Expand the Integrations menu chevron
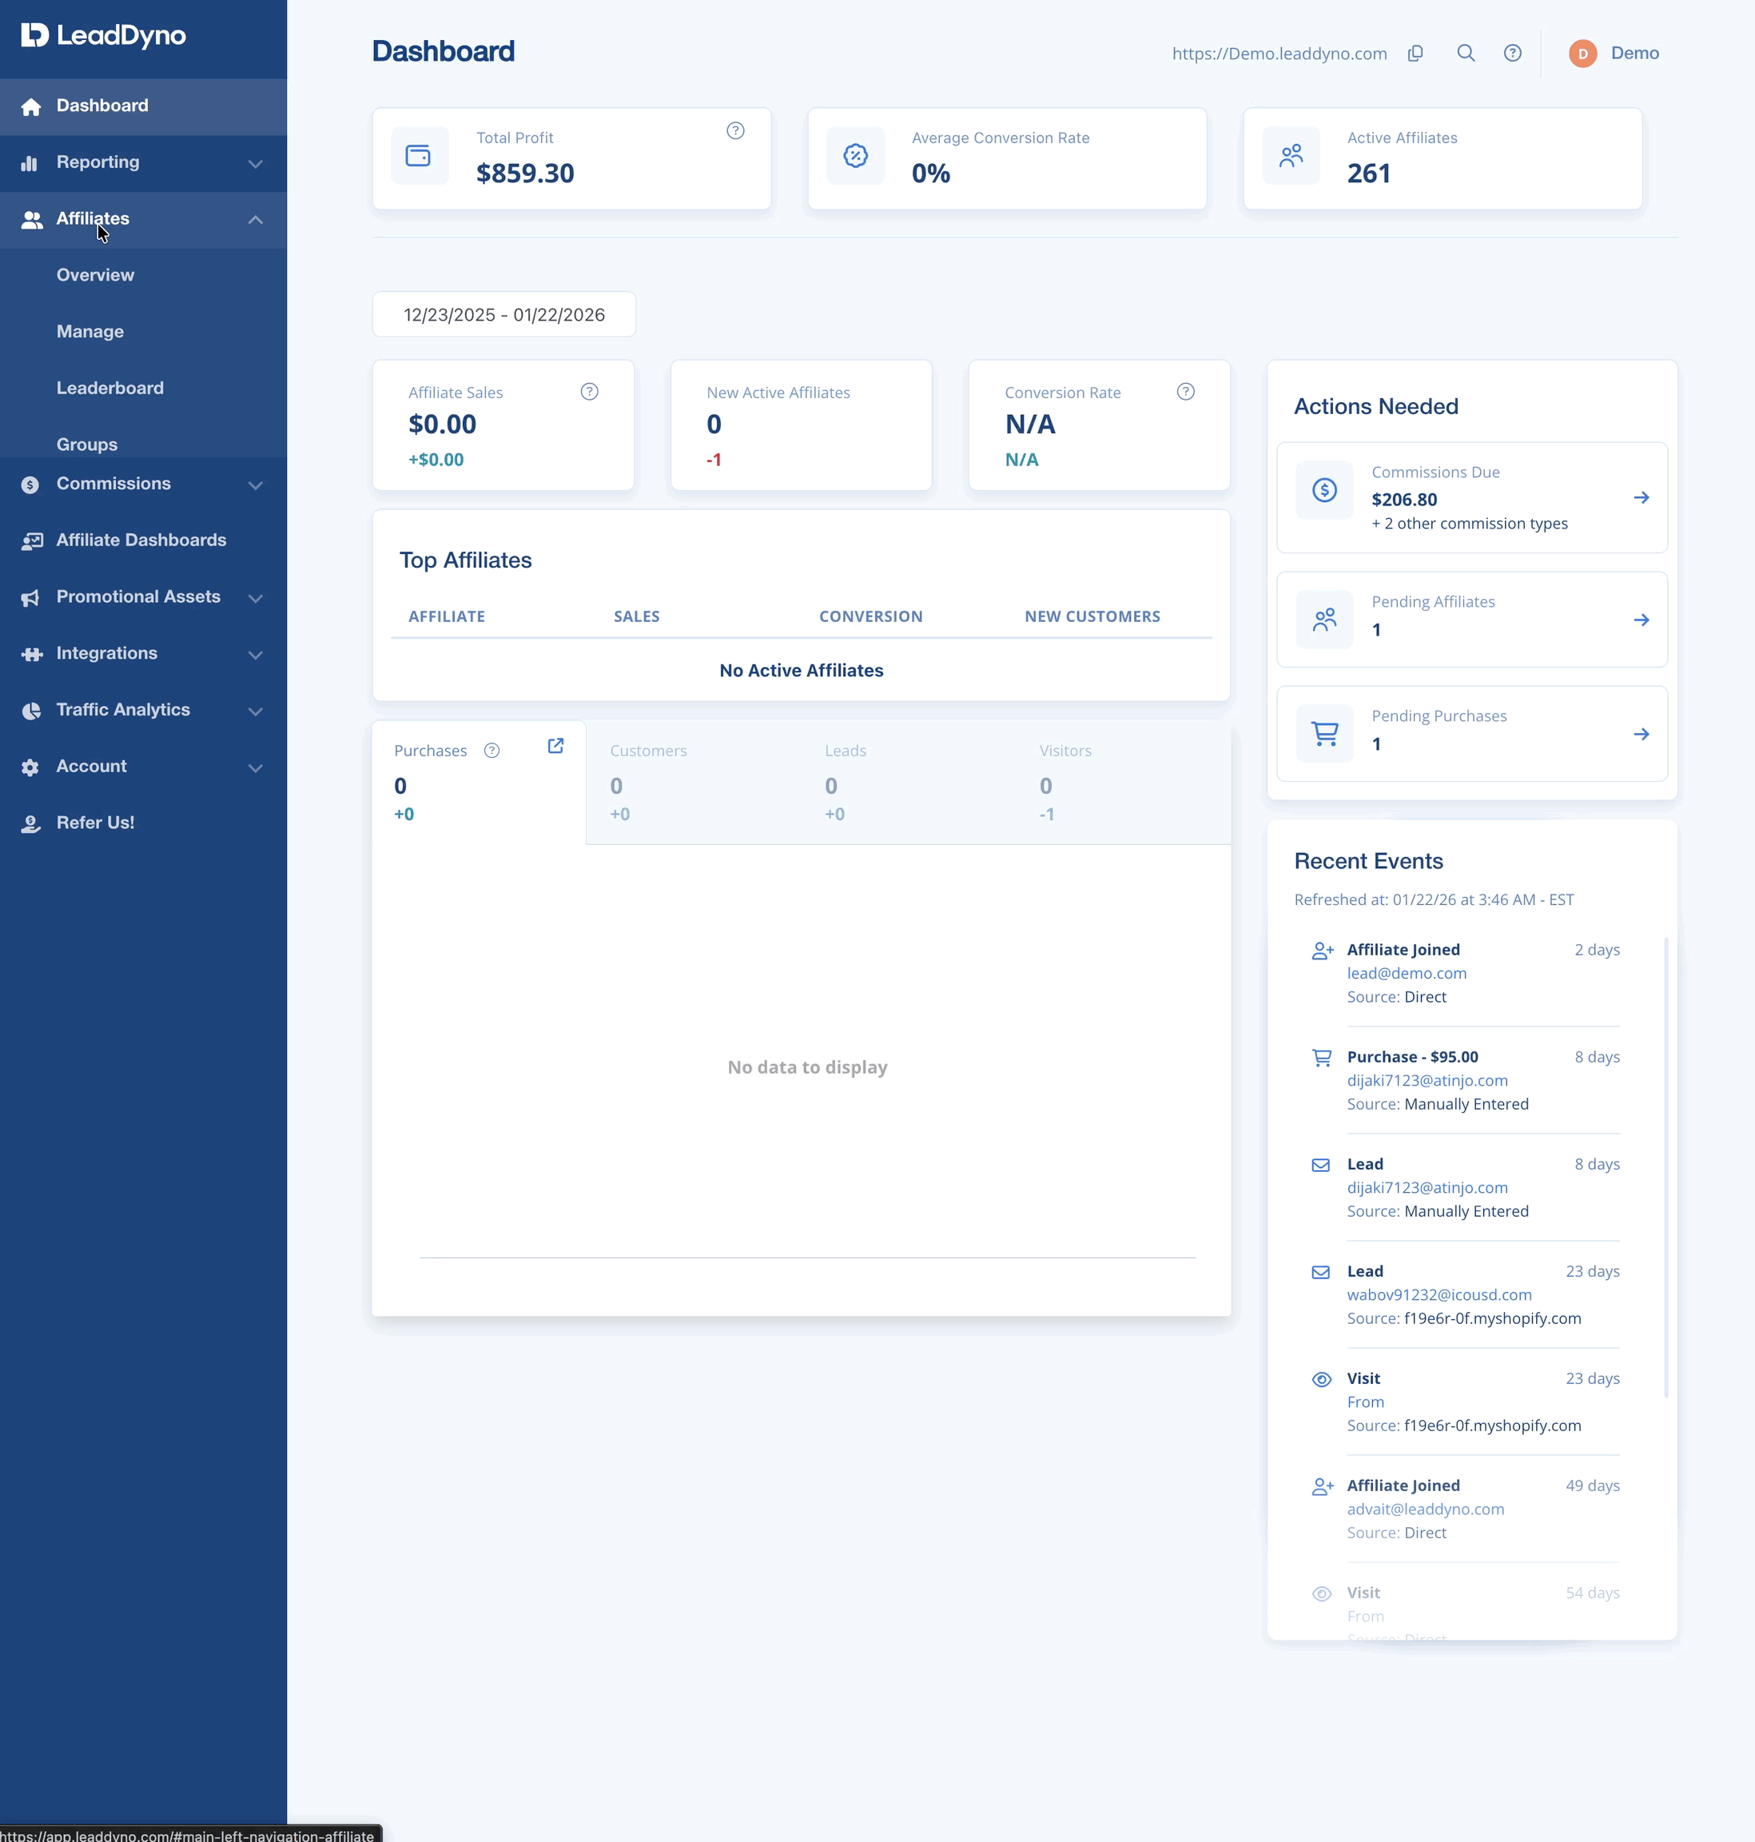 click(256, 654)
